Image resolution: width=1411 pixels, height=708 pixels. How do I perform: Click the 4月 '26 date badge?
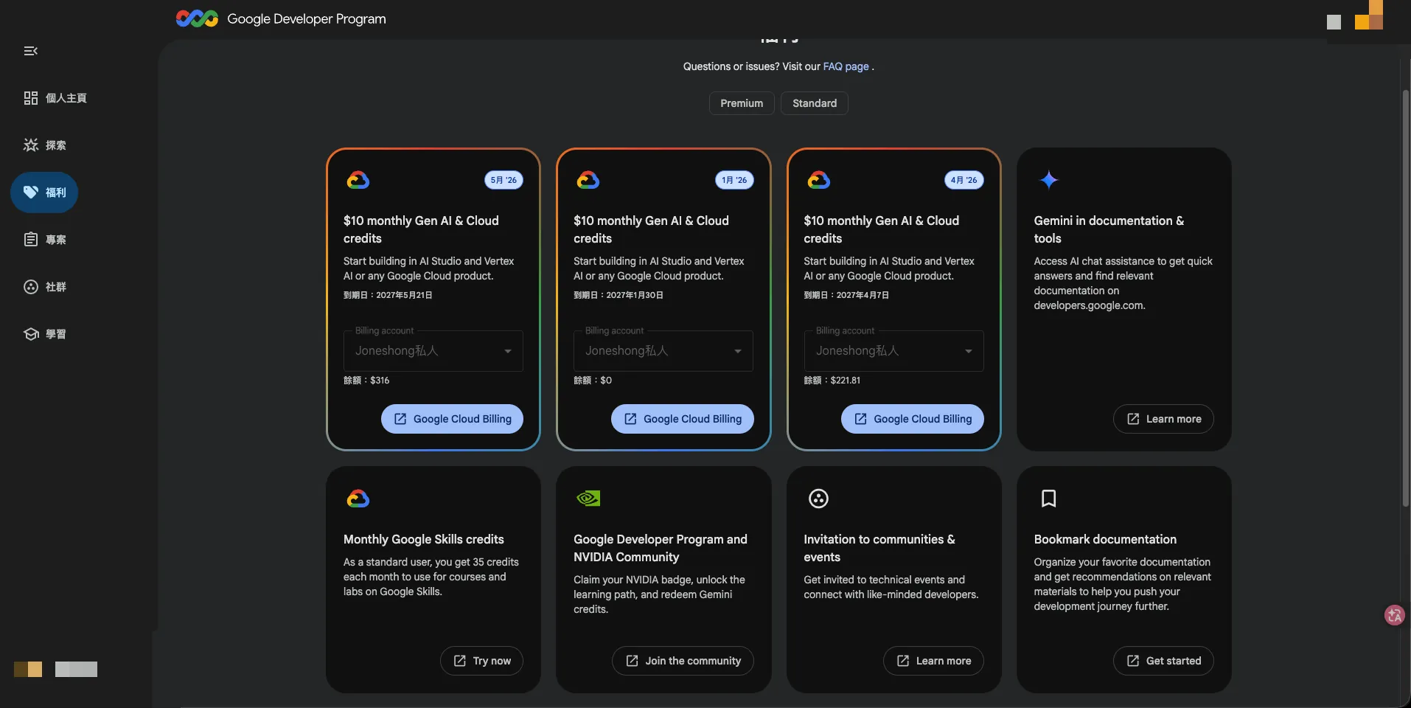point(964,180)
